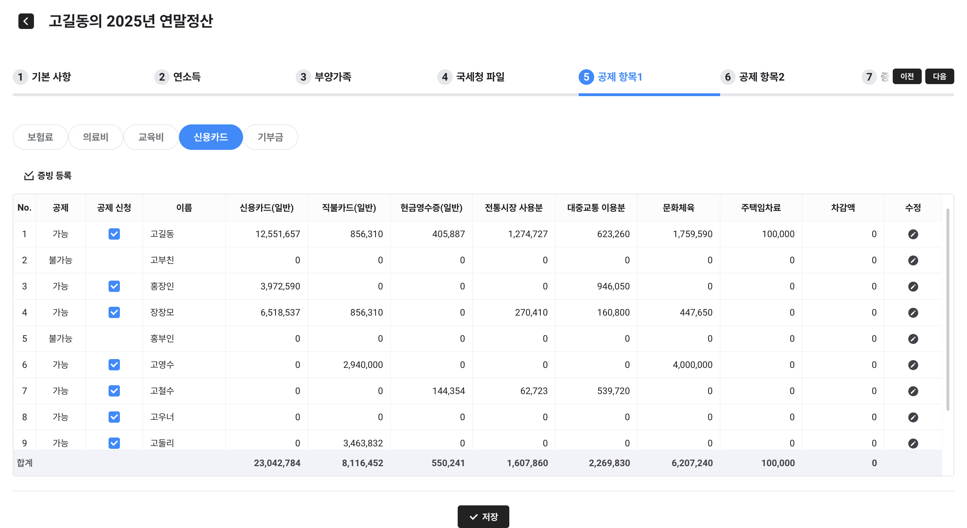The image size is (967, 528).
Task: Edit the 홍부인 row using the pencil icon
Action: pyautogui.click(x=913, y=339)
